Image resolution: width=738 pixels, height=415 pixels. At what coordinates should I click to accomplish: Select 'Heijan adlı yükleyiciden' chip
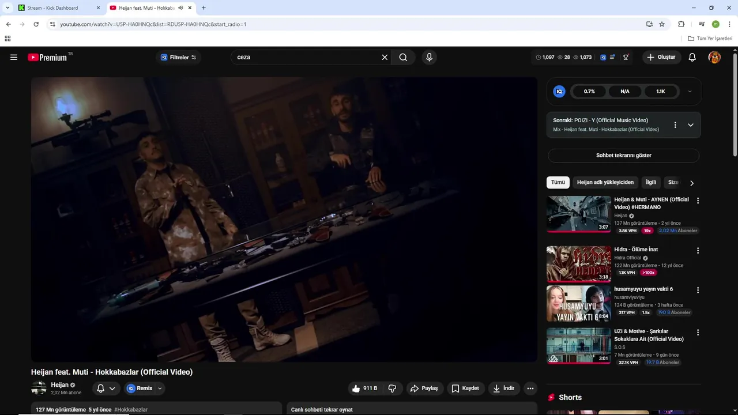[x=605, y=182]
